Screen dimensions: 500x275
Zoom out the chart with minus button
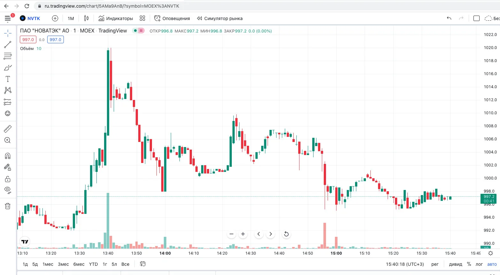(231, 234)
